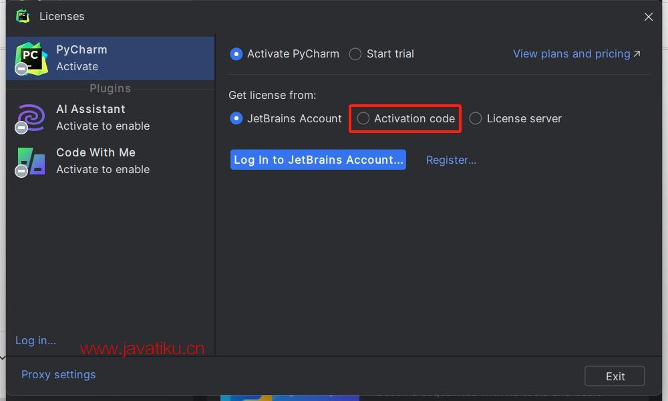Viewport: 668px width, 401px height.
Task: Click the AI Assistant plugin icon
Action: [31, 118]
